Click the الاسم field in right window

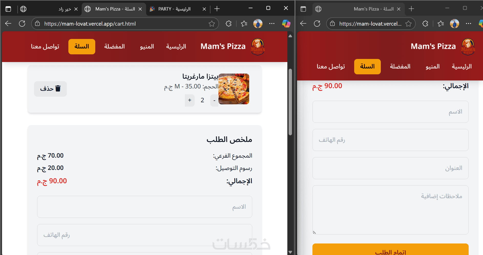pos(391,112)
